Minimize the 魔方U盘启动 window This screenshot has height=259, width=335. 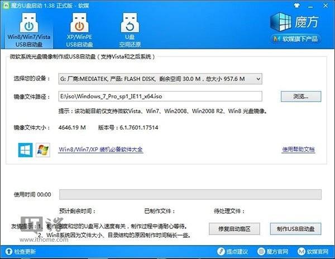(311, 6)
